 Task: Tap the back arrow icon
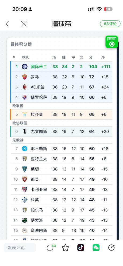pyautogui.click(x=7, y=24)
